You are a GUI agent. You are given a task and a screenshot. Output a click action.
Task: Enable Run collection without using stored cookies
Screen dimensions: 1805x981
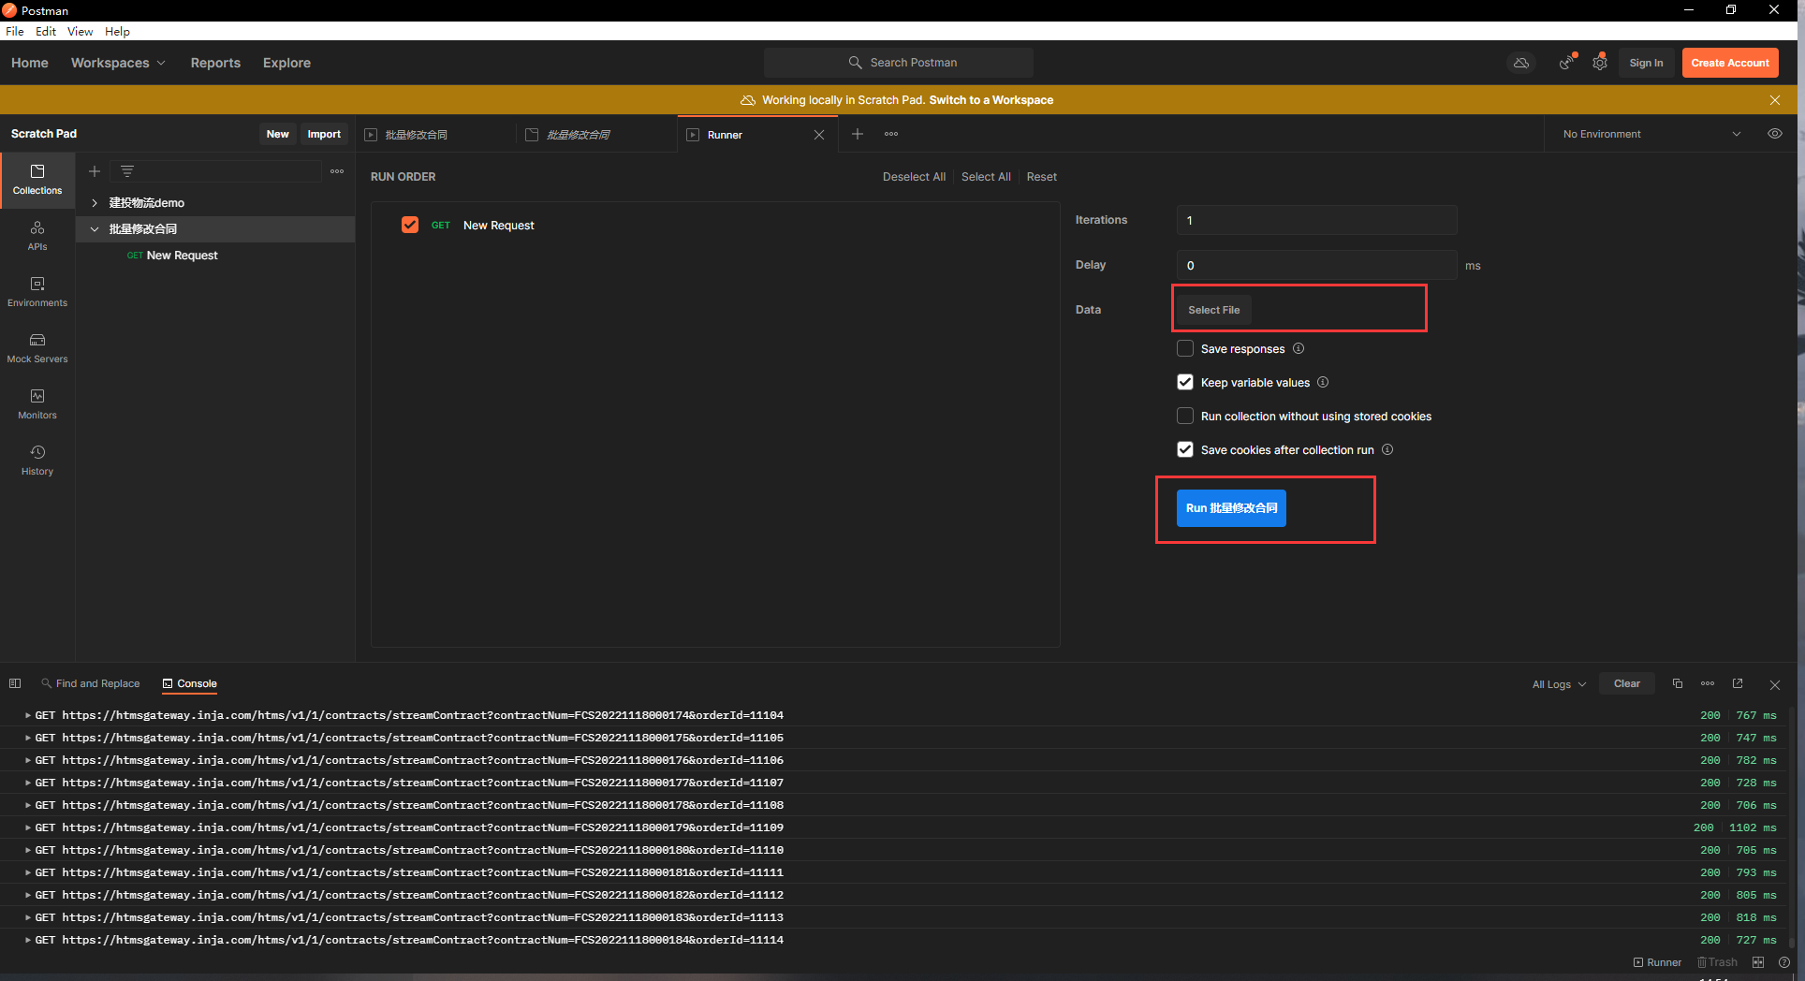(x=1185, y=416)
